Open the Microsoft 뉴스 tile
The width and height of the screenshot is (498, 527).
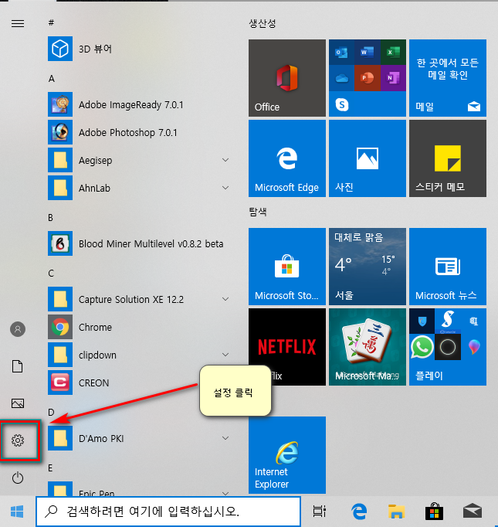point(448,267)
